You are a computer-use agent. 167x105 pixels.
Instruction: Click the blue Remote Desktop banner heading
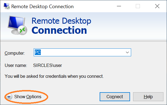pyautogui.click(x=61, y=21)
